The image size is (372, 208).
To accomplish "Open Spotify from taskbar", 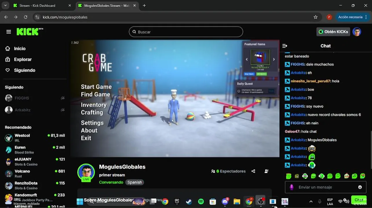I will 201,201.
